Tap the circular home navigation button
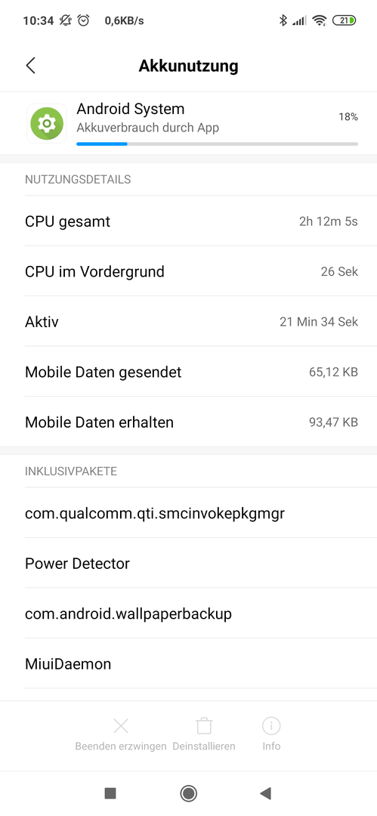Image resolution: width=377 pixels, height=816 pixels. 189,793
